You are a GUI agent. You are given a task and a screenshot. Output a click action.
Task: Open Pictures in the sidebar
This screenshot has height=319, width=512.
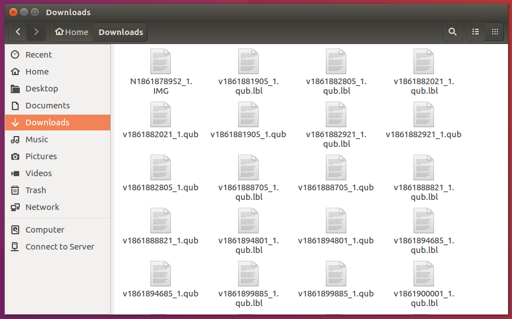58,156
